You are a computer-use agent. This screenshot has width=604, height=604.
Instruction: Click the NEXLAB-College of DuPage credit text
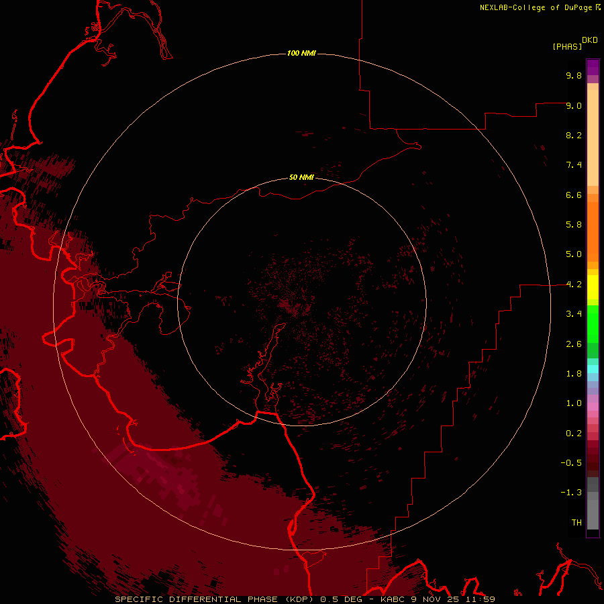pos(536,7)
